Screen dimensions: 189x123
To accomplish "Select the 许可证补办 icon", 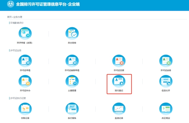I will tap(25, 81).
